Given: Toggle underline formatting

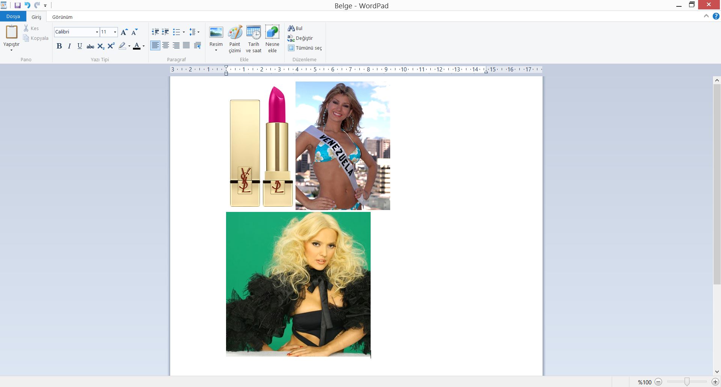Looking at the screenshot, I should 80,46.
